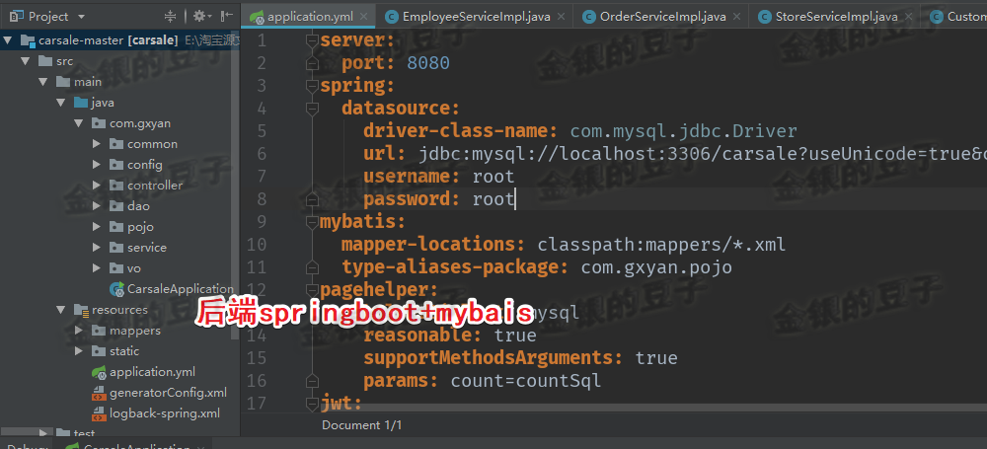This screenshot has height=449, width=987.
Task: Click the com.mysql.jdbc.Driver value
Action: (684, 131)
